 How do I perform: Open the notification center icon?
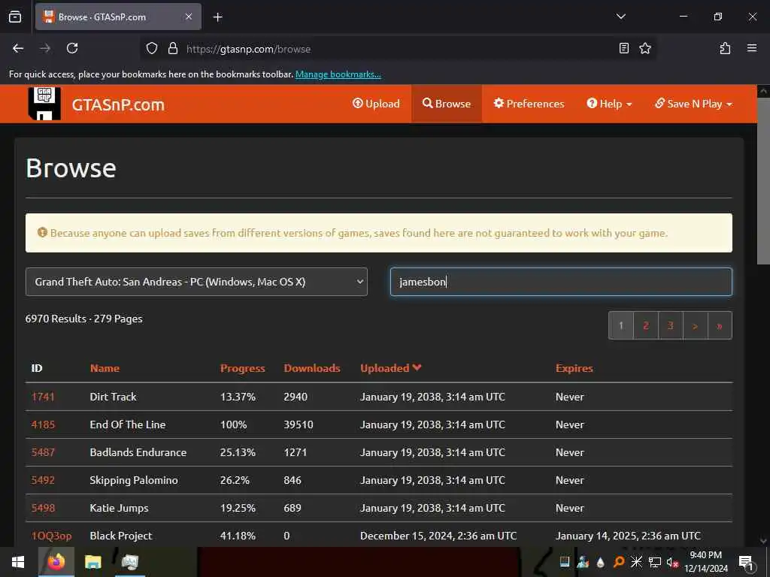(747, 562)
